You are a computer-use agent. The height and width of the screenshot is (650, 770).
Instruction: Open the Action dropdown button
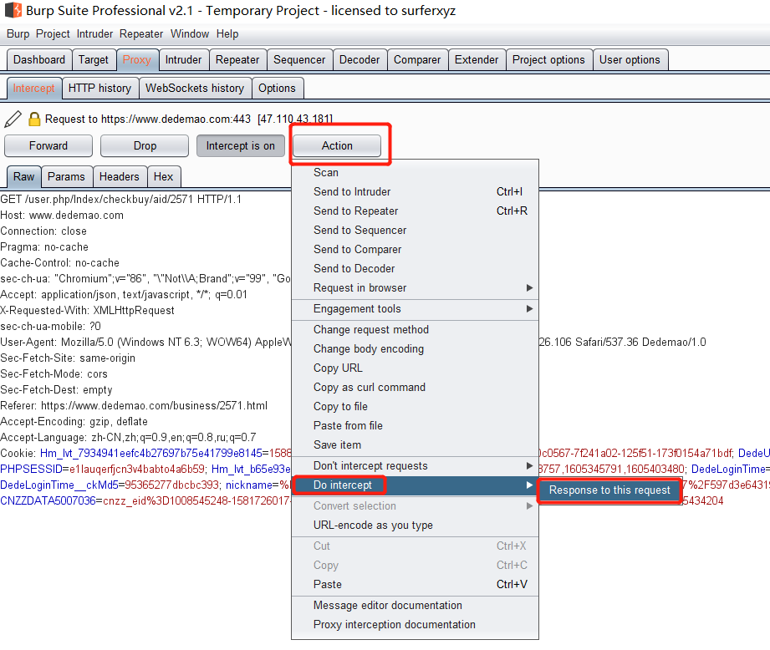[x=338, y=146]
